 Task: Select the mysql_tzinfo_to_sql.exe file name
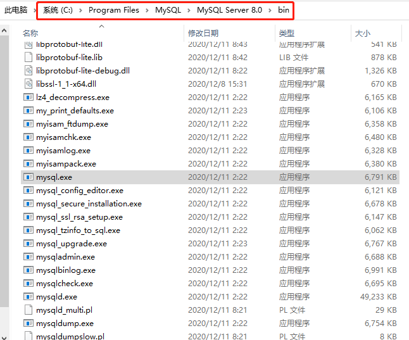point(78,230)
